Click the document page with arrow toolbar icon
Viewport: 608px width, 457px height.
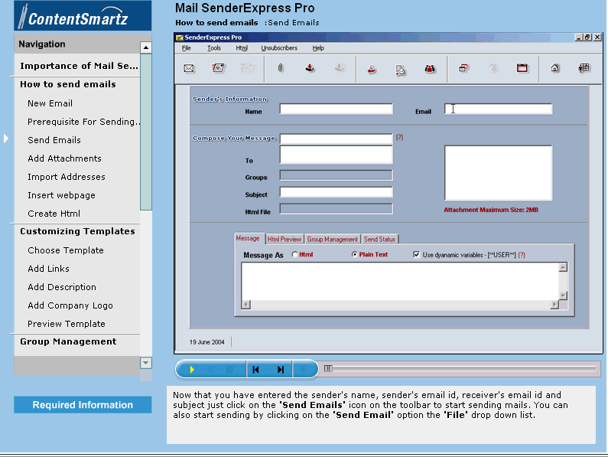click(x=401, y=70)
